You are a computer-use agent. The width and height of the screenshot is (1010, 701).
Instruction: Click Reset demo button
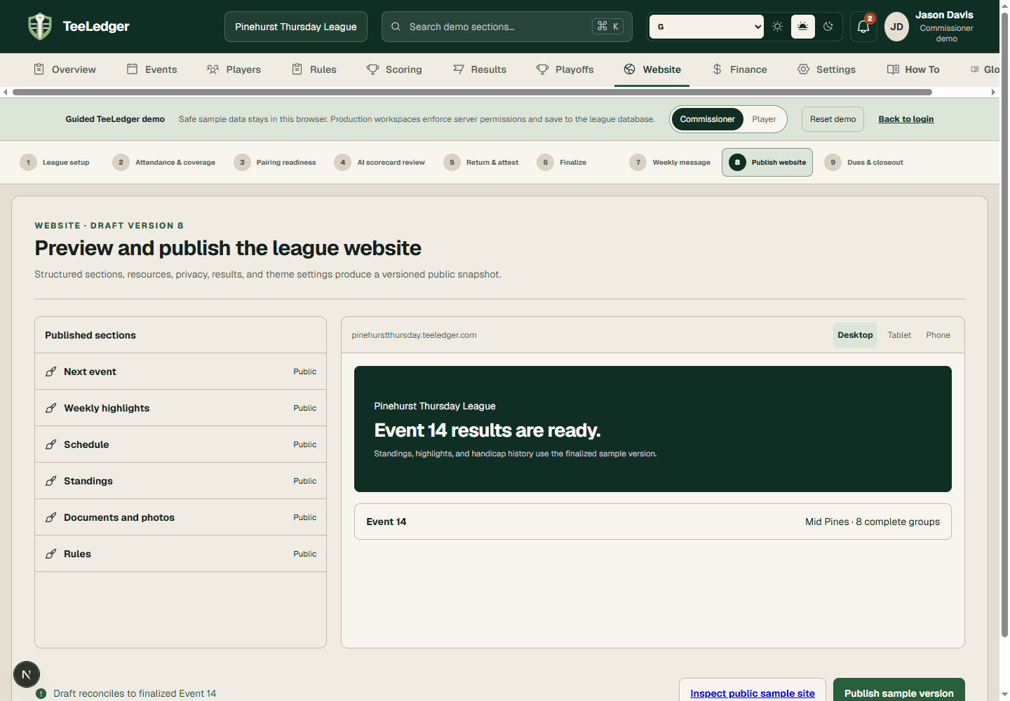click(833, 119)
